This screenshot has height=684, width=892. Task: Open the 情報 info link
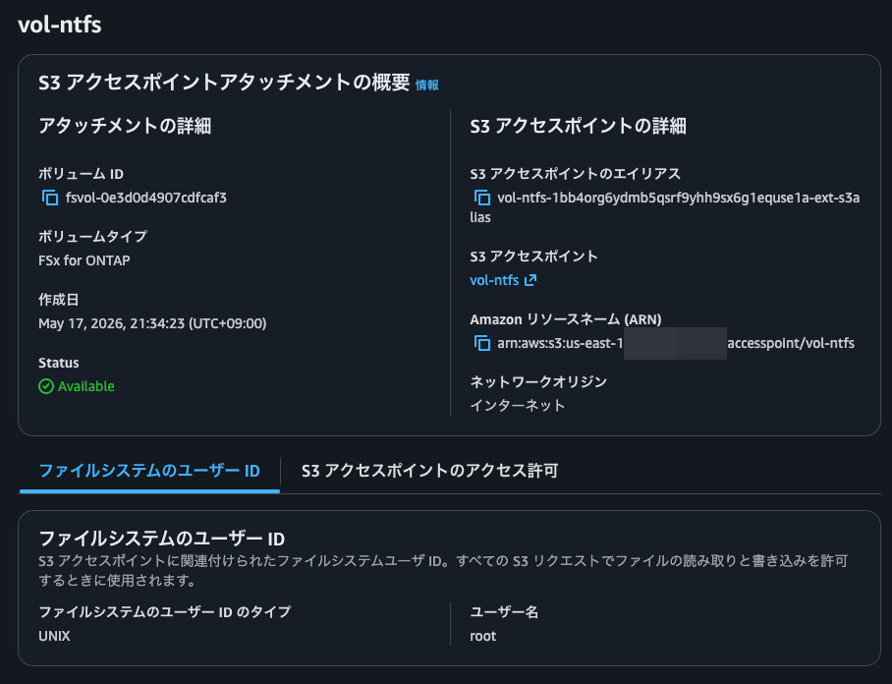[x=426, y=85]
